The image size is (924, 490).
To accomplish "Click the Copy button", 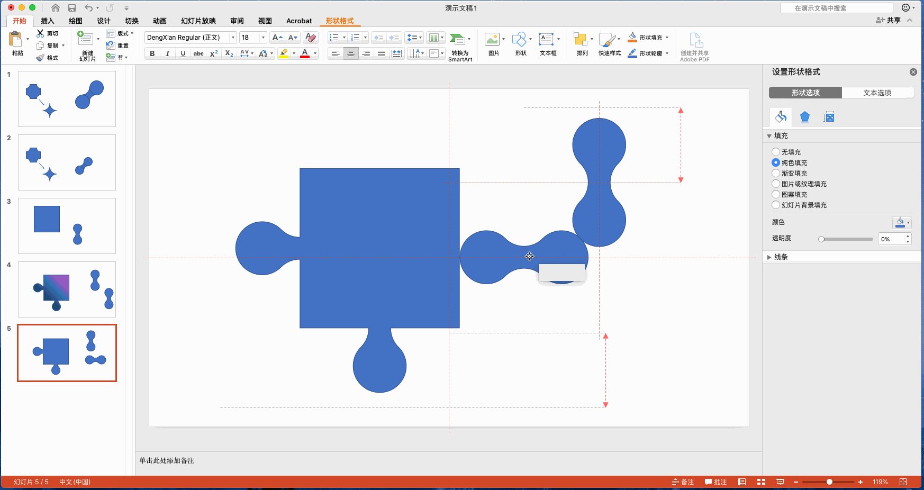I will pyautogui.click(x=48, y=46).
